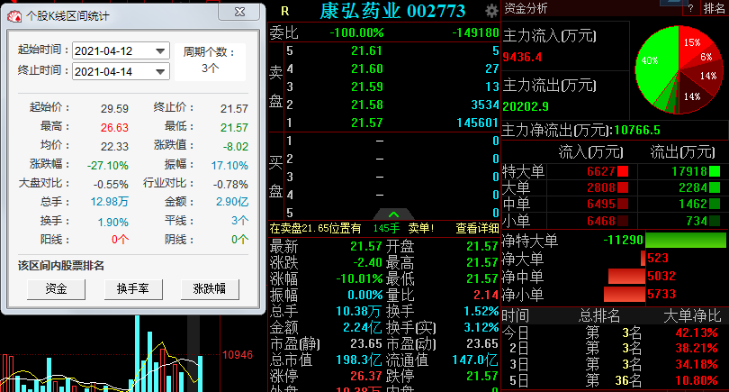Click the 流入(万元) column header
The width and height of the screenshot is (729, 392).
coord(590,151)
